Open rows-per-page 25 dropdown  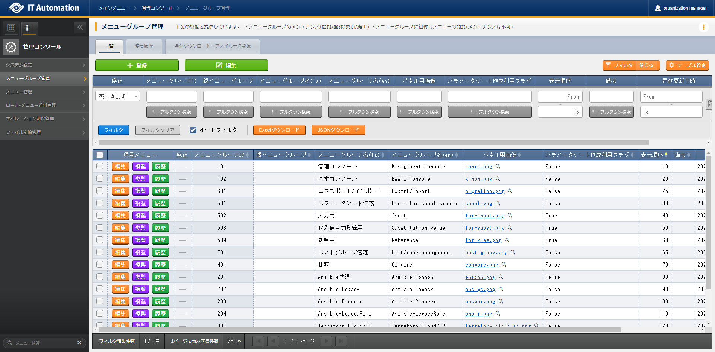pos(234,341)
